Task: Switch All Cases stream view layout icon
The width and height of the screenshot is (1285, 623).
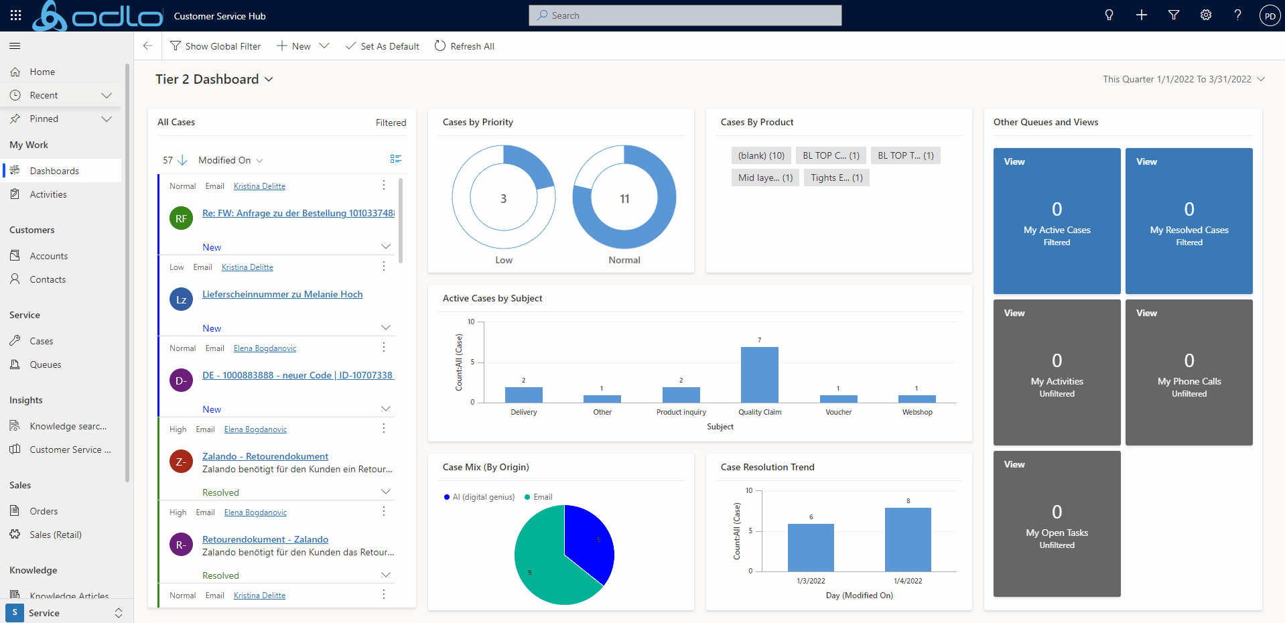Action: click(395, 159)
